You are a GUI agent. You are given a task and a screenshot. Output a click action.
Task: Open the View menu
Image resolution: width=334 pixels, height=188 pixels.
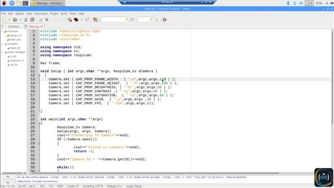click(x=29, y=14)
